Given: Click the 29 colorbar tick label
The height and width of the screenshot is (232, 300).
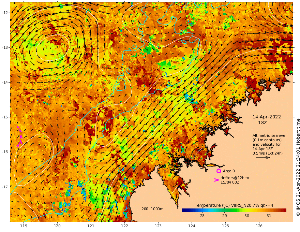Looking at the screenshot, I should (225, 216).
